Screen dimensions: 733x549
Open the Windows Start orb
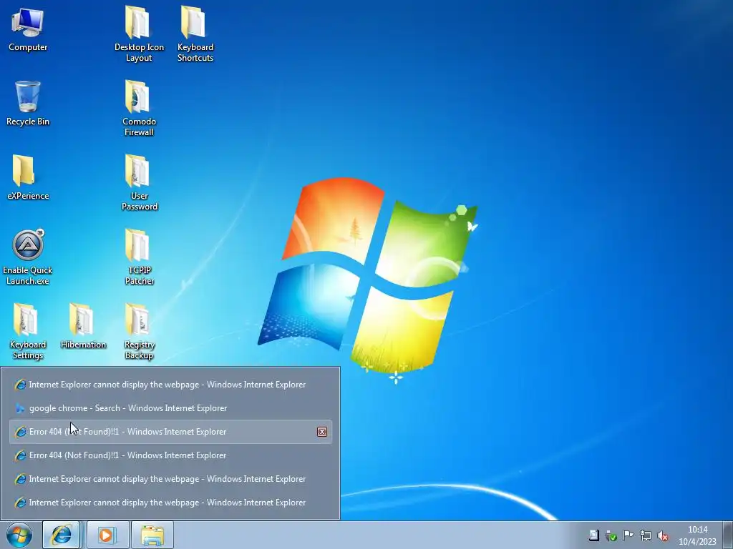19,535
